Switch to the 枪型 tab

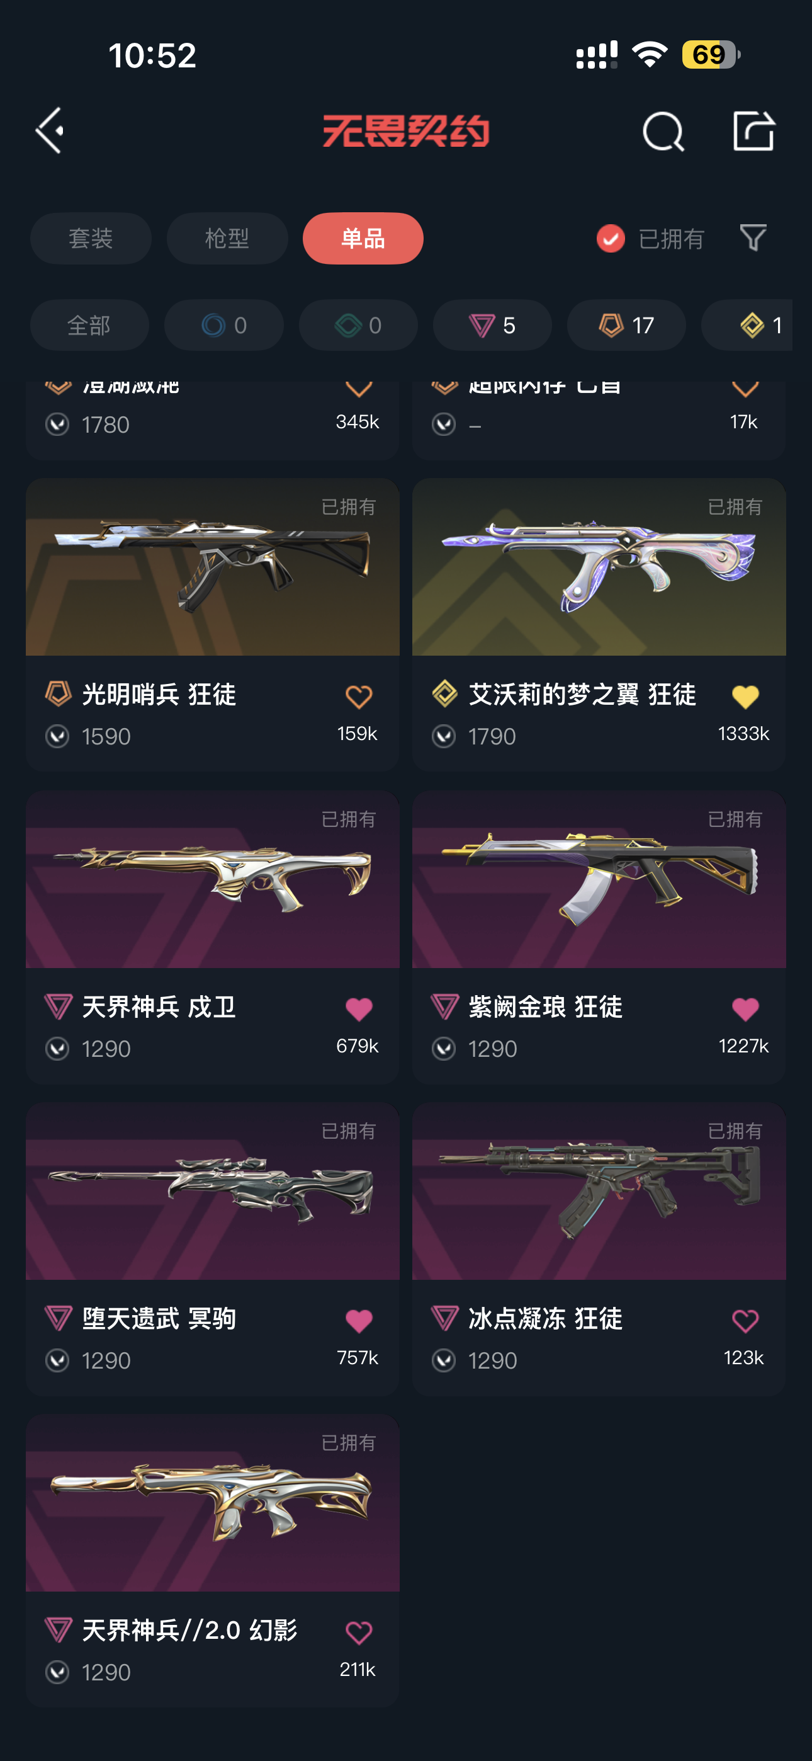pos(227,239)
